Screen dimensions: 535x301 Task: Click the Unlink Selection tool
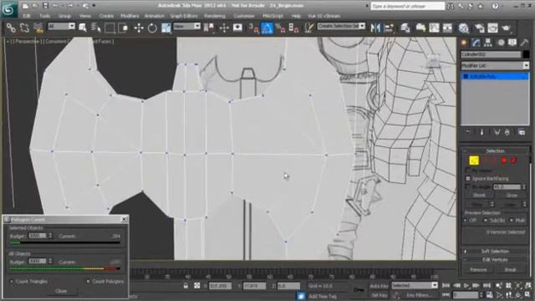click(24, 28)
